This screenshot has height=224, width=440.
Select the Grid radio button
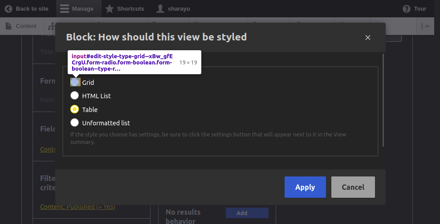(x=75, y=82)
